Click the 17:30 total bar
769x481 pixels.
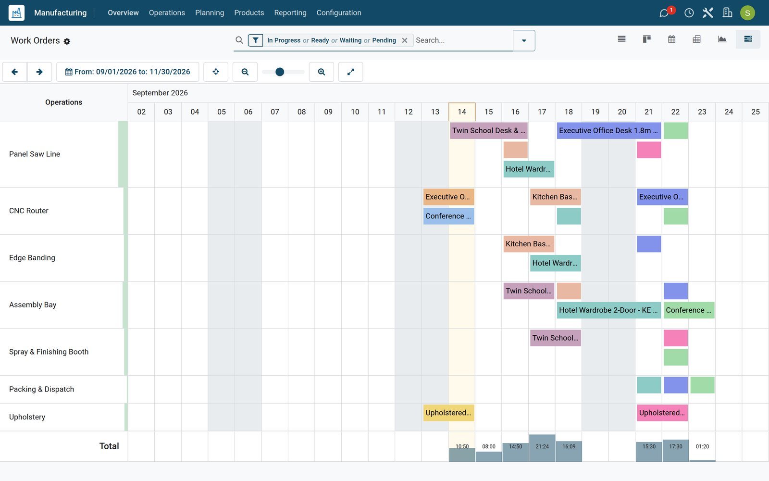(676, 450)
